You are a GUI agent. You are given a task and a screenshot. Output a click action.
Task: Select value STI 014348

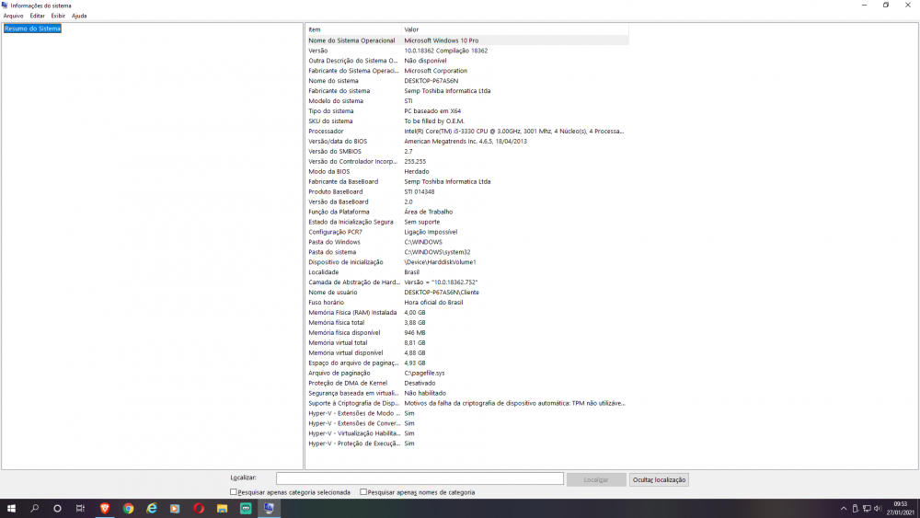(x=420, y=191)
